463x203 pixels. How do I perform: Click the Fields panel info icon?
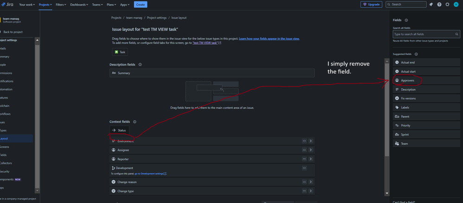(406, 20)
